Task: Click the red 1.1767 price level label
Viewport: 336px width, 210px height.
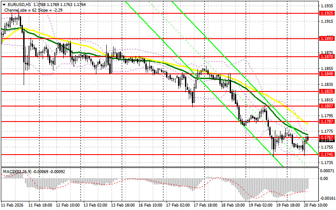Action: tap(327, 137)
